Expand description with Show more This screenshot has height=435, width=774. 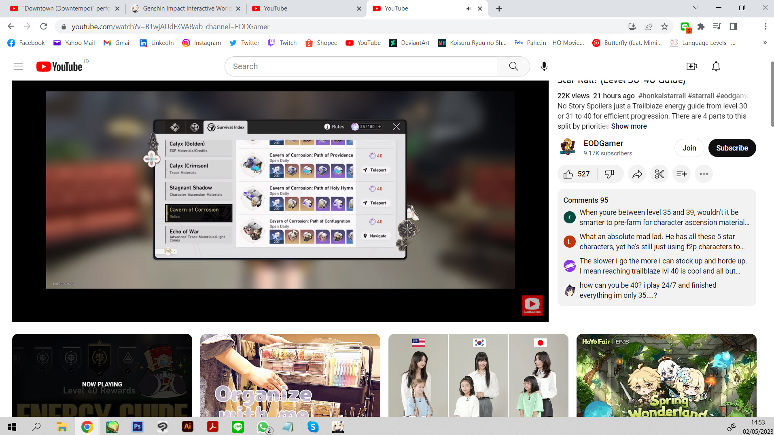pyautogui.click(x=629, y=126)
